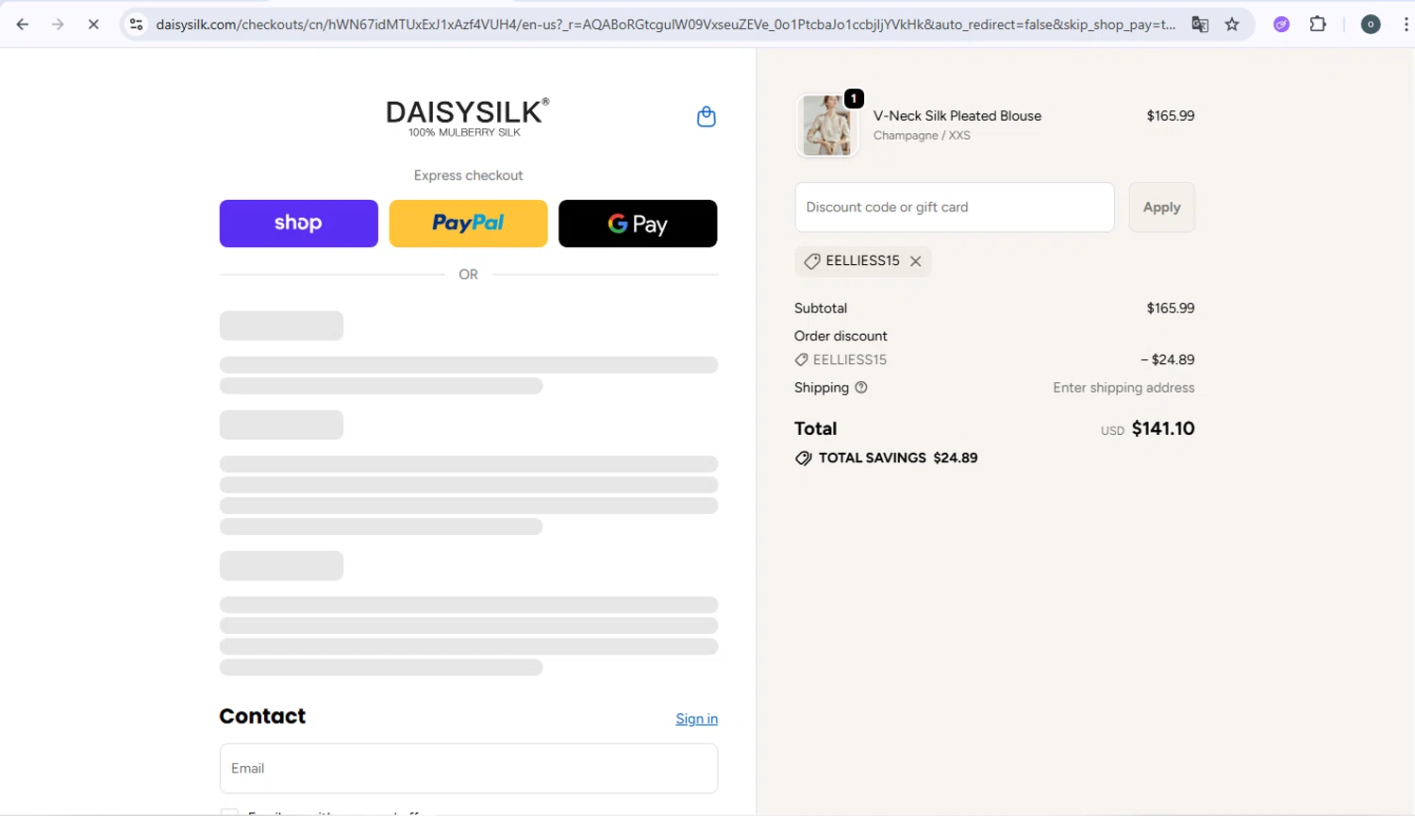This screenshot has width=1415, height=816.
Task: Pay with the Shop Pay button
Action: click(x=299, y=224)
